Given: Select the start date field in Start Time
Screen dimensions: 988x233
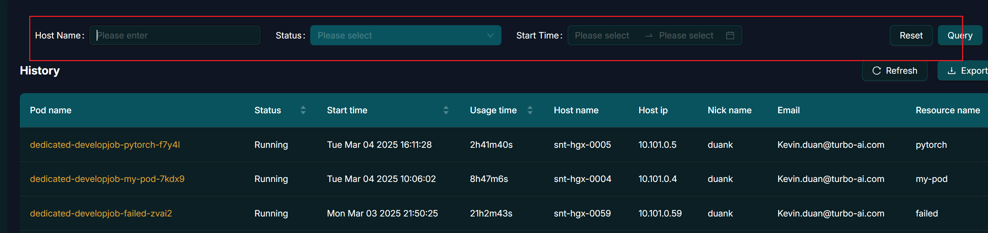Looking at the screenshot, I should coord(602,35).
